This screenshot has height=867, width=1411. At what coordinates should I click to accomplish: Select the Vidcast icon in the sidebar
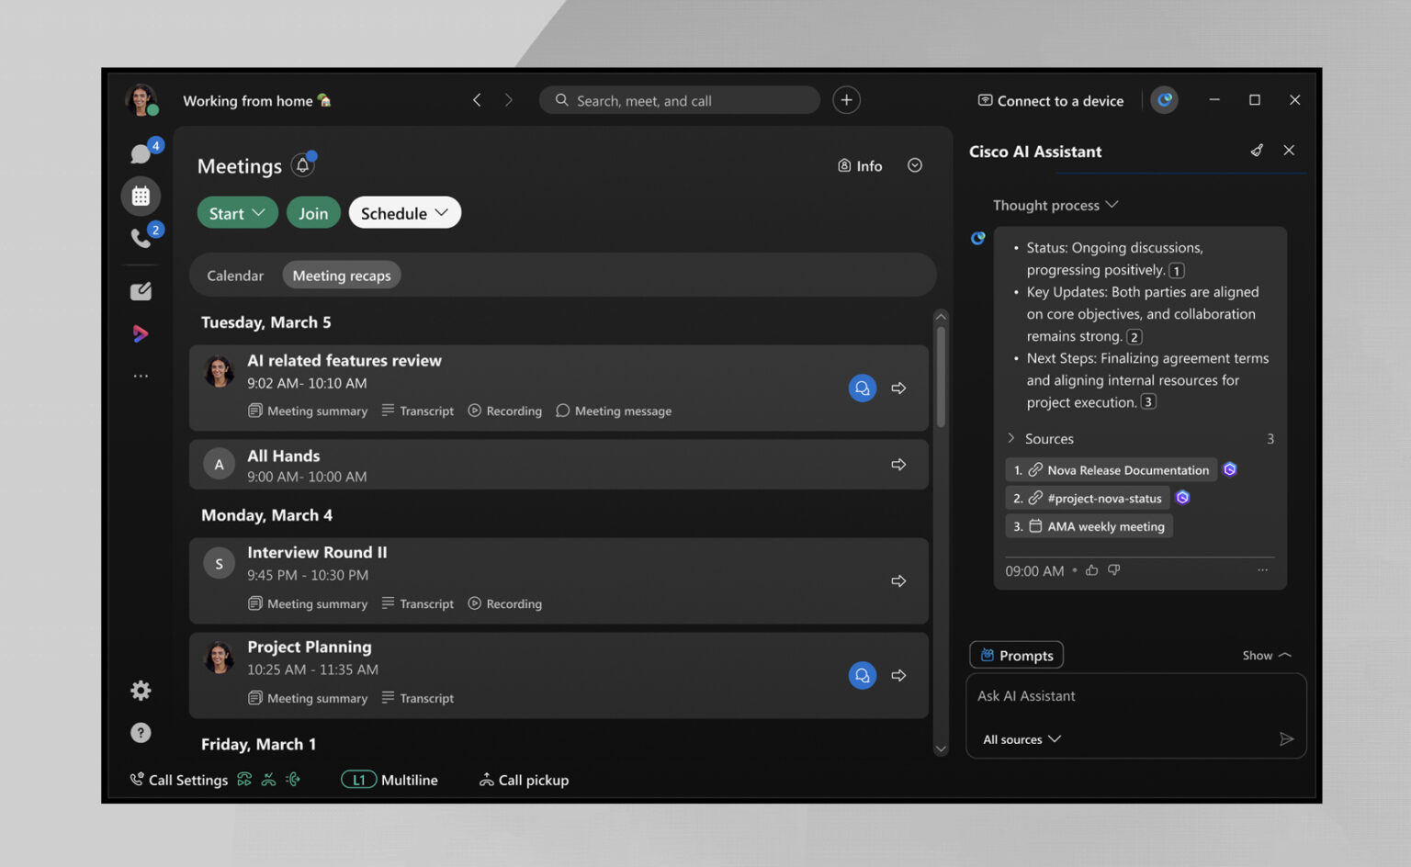(141, 333)
